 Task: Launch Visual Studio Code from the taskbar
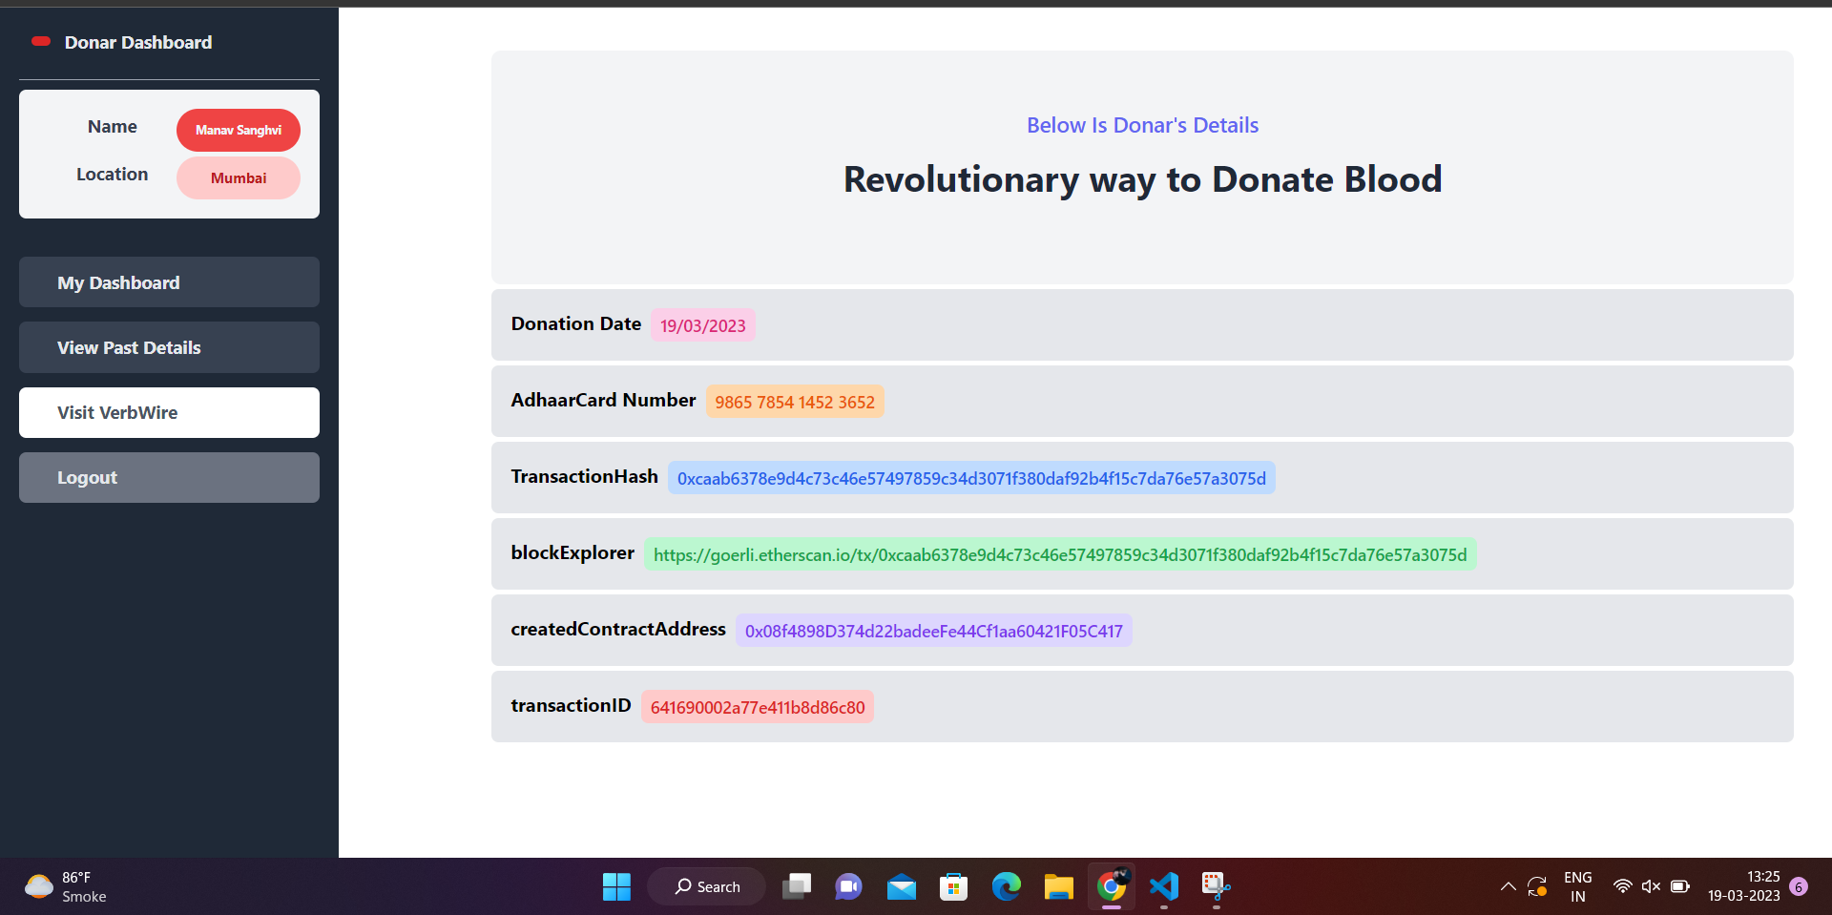pos(1163,886)
